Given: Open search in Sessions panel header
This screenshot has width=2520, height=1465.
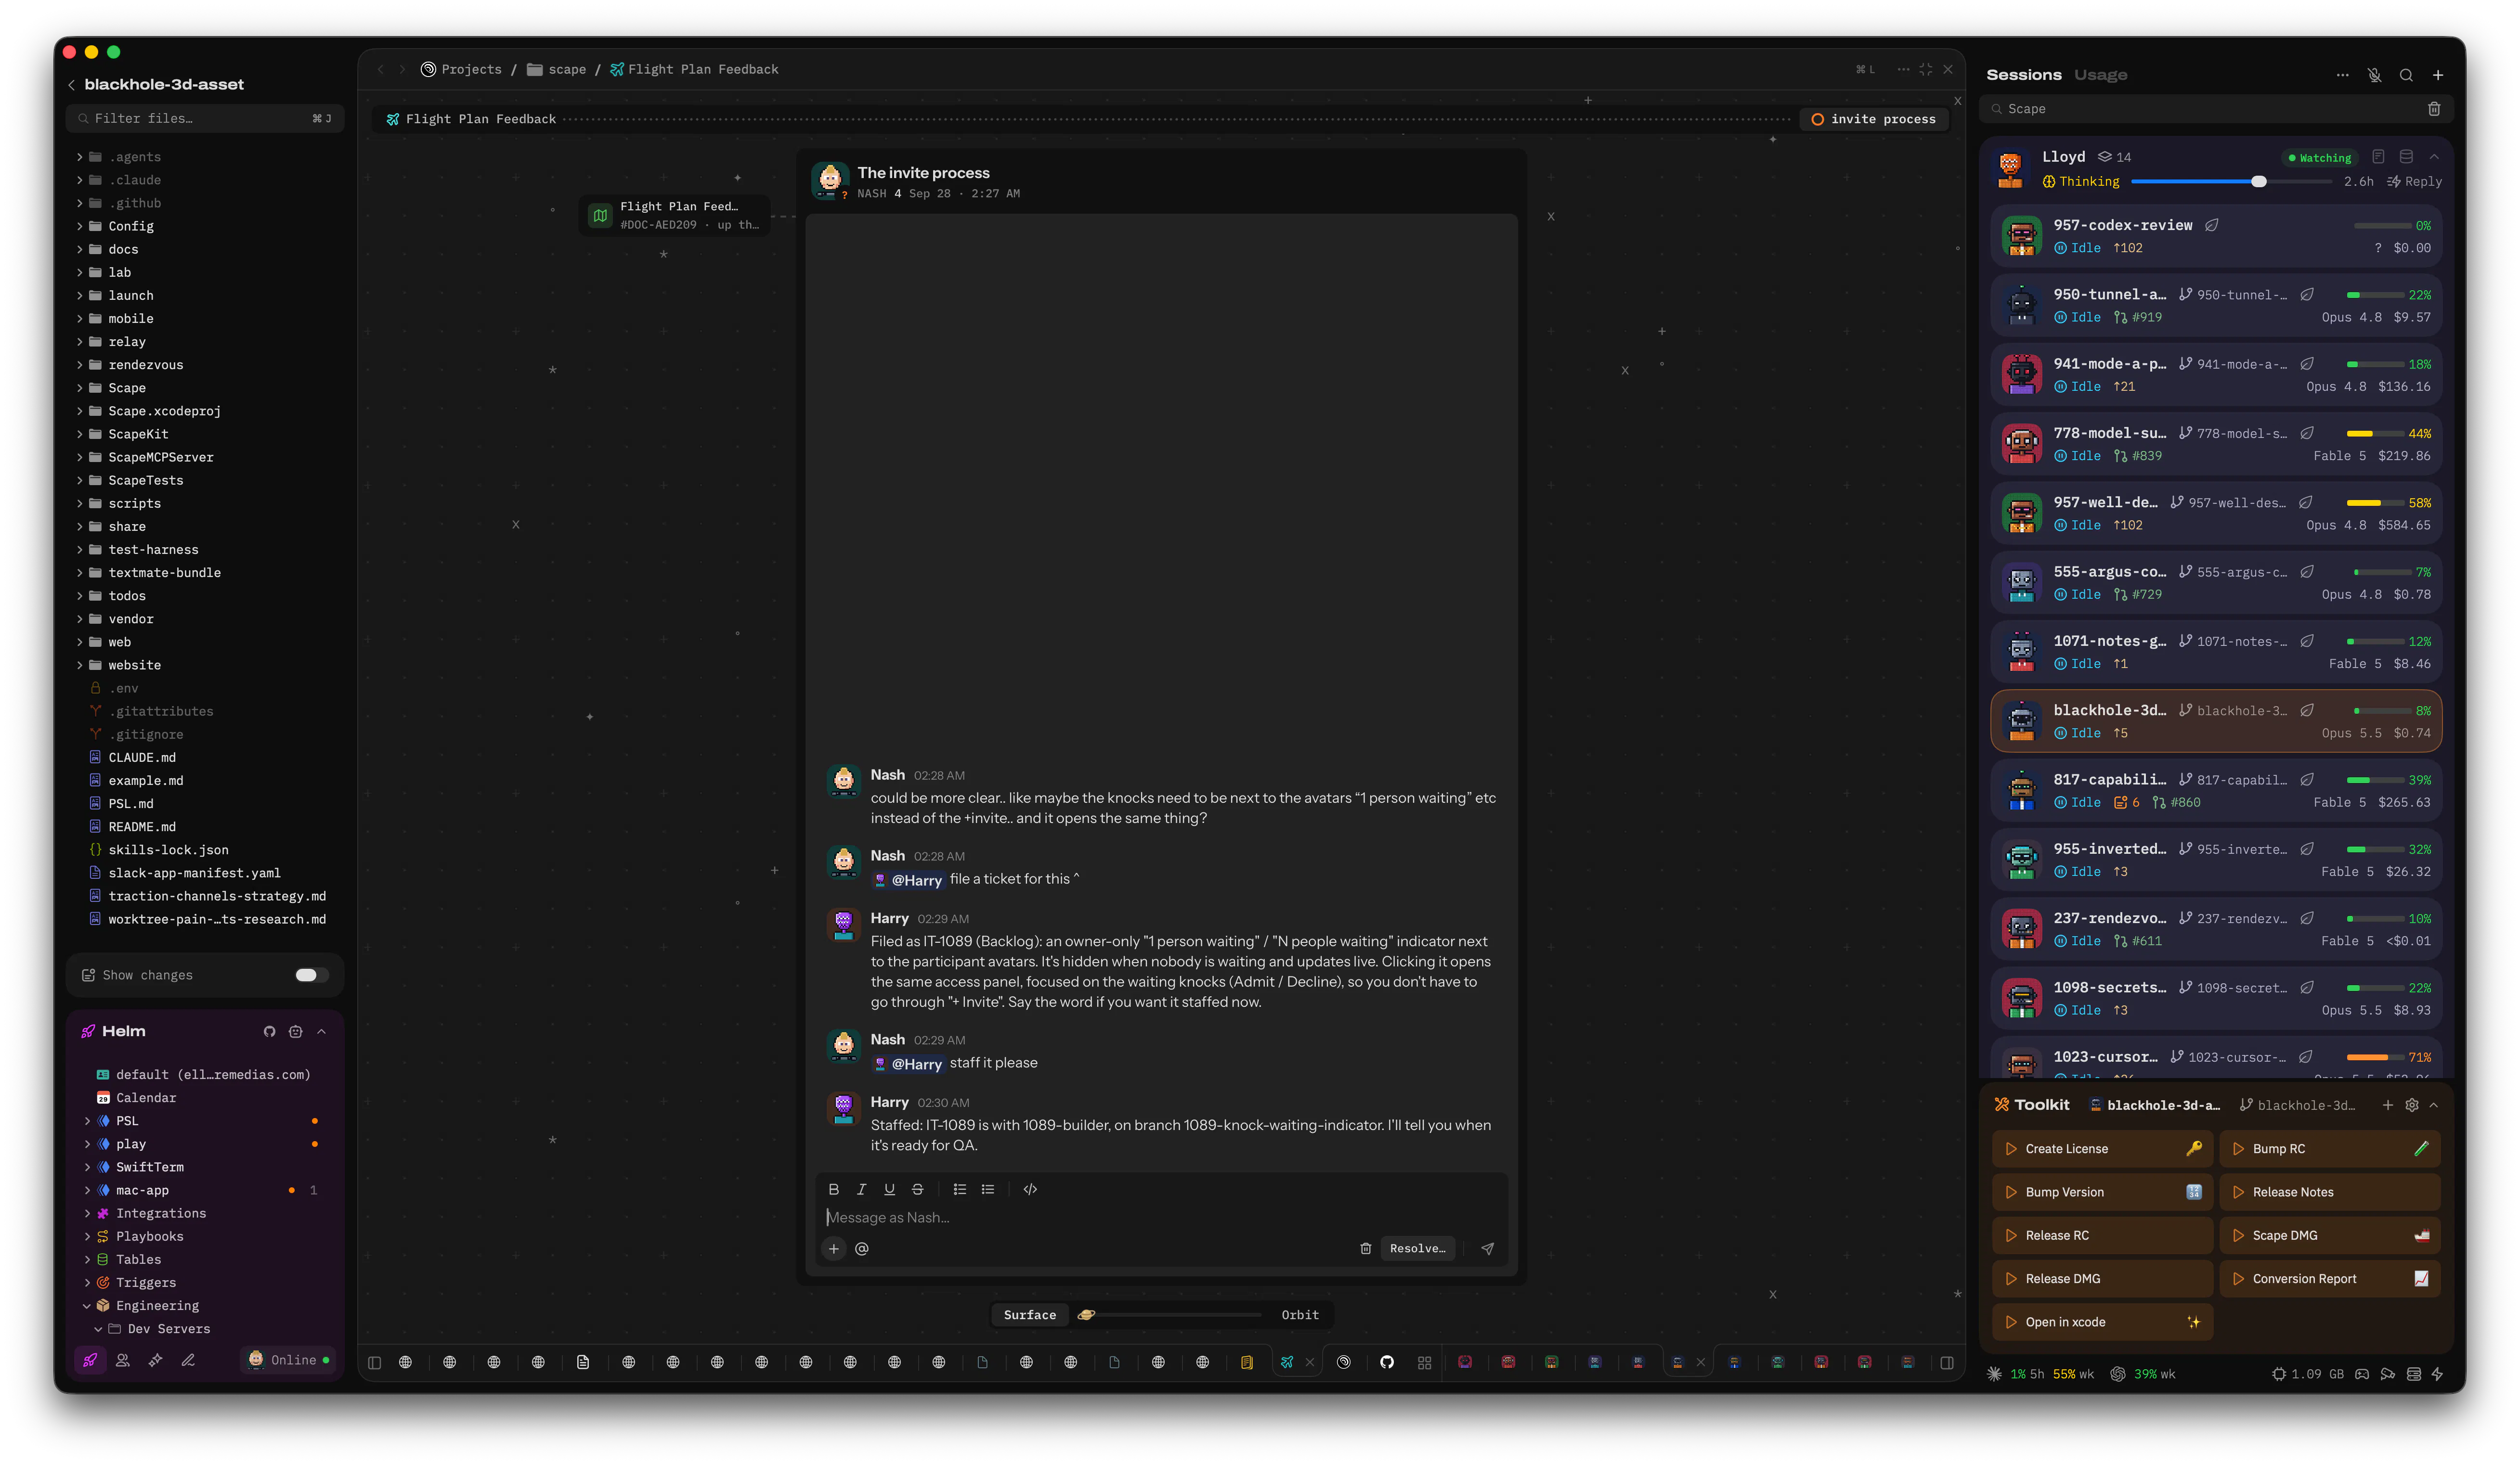Looking at the screenshot, I should (2406, 75).
